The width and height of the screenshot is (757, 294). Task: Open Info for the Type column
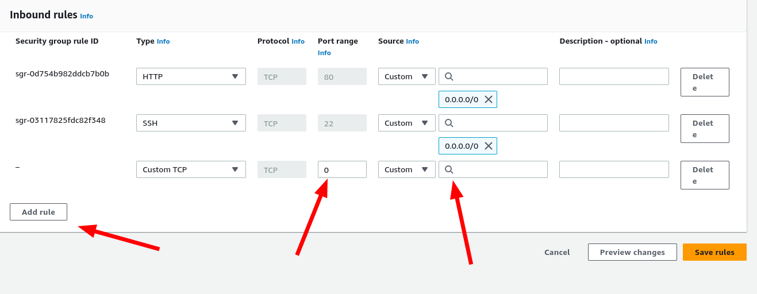click(163, 41)
